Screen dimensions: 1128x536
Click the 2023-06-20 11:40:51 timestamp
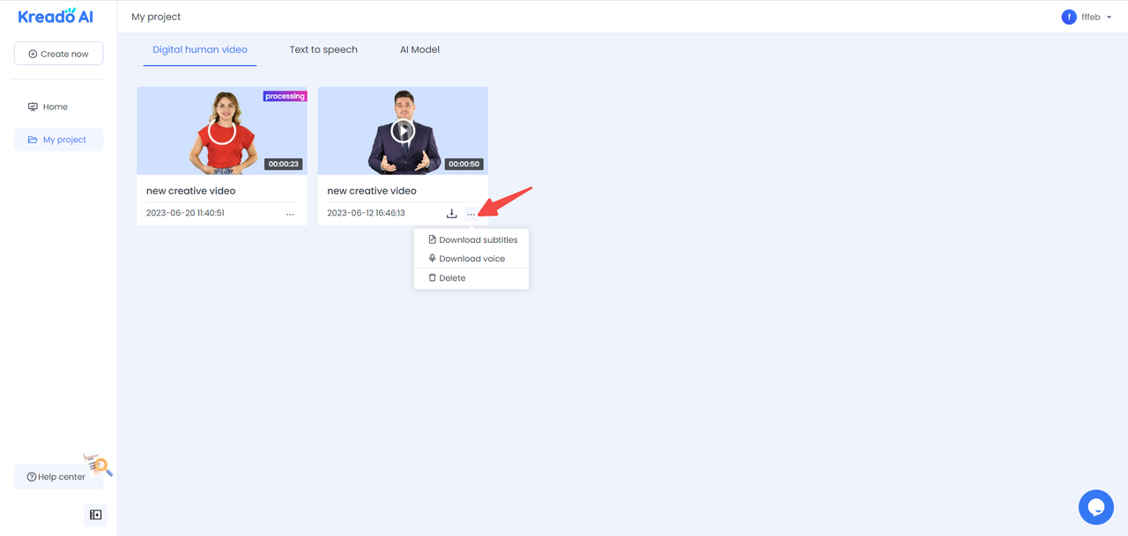tap(185, 213)
